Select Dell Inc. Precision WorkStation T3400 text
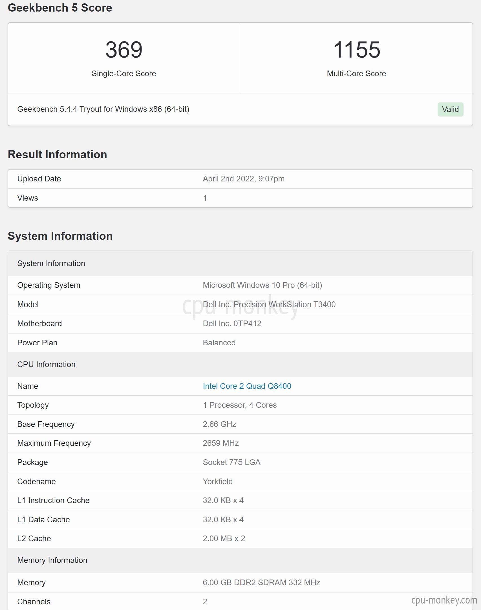Screen dimensions: 481x610 coord(269,304)
